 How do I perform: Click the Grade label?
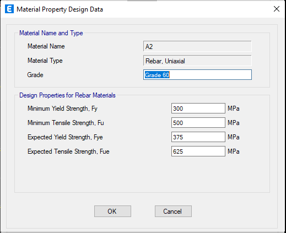35,75
